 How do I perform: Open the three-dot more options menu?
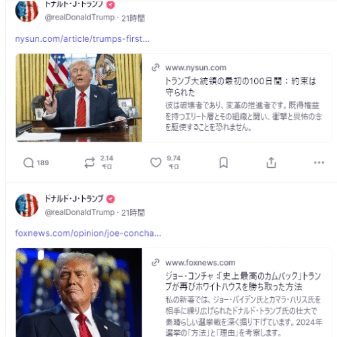319,162
